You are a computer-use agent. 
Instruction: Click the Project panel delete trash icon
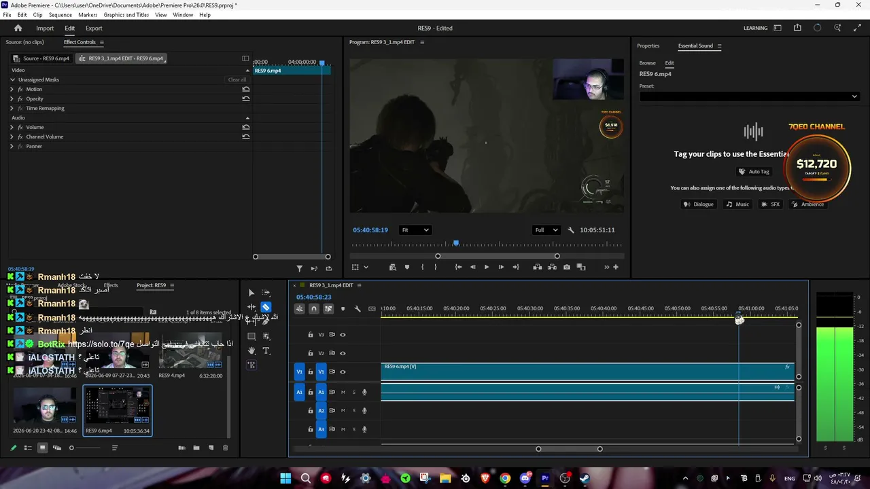tap(226, 448)
